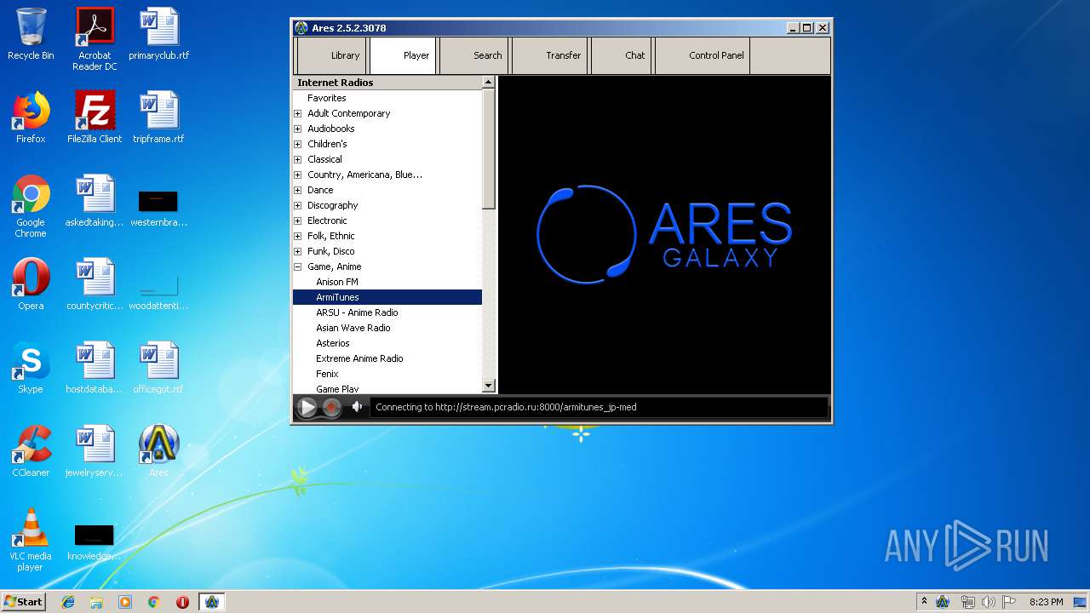1090x613 pixels.
Task: Open volume control in system tray
Action: pyautogui.click(x=989, y=602)
